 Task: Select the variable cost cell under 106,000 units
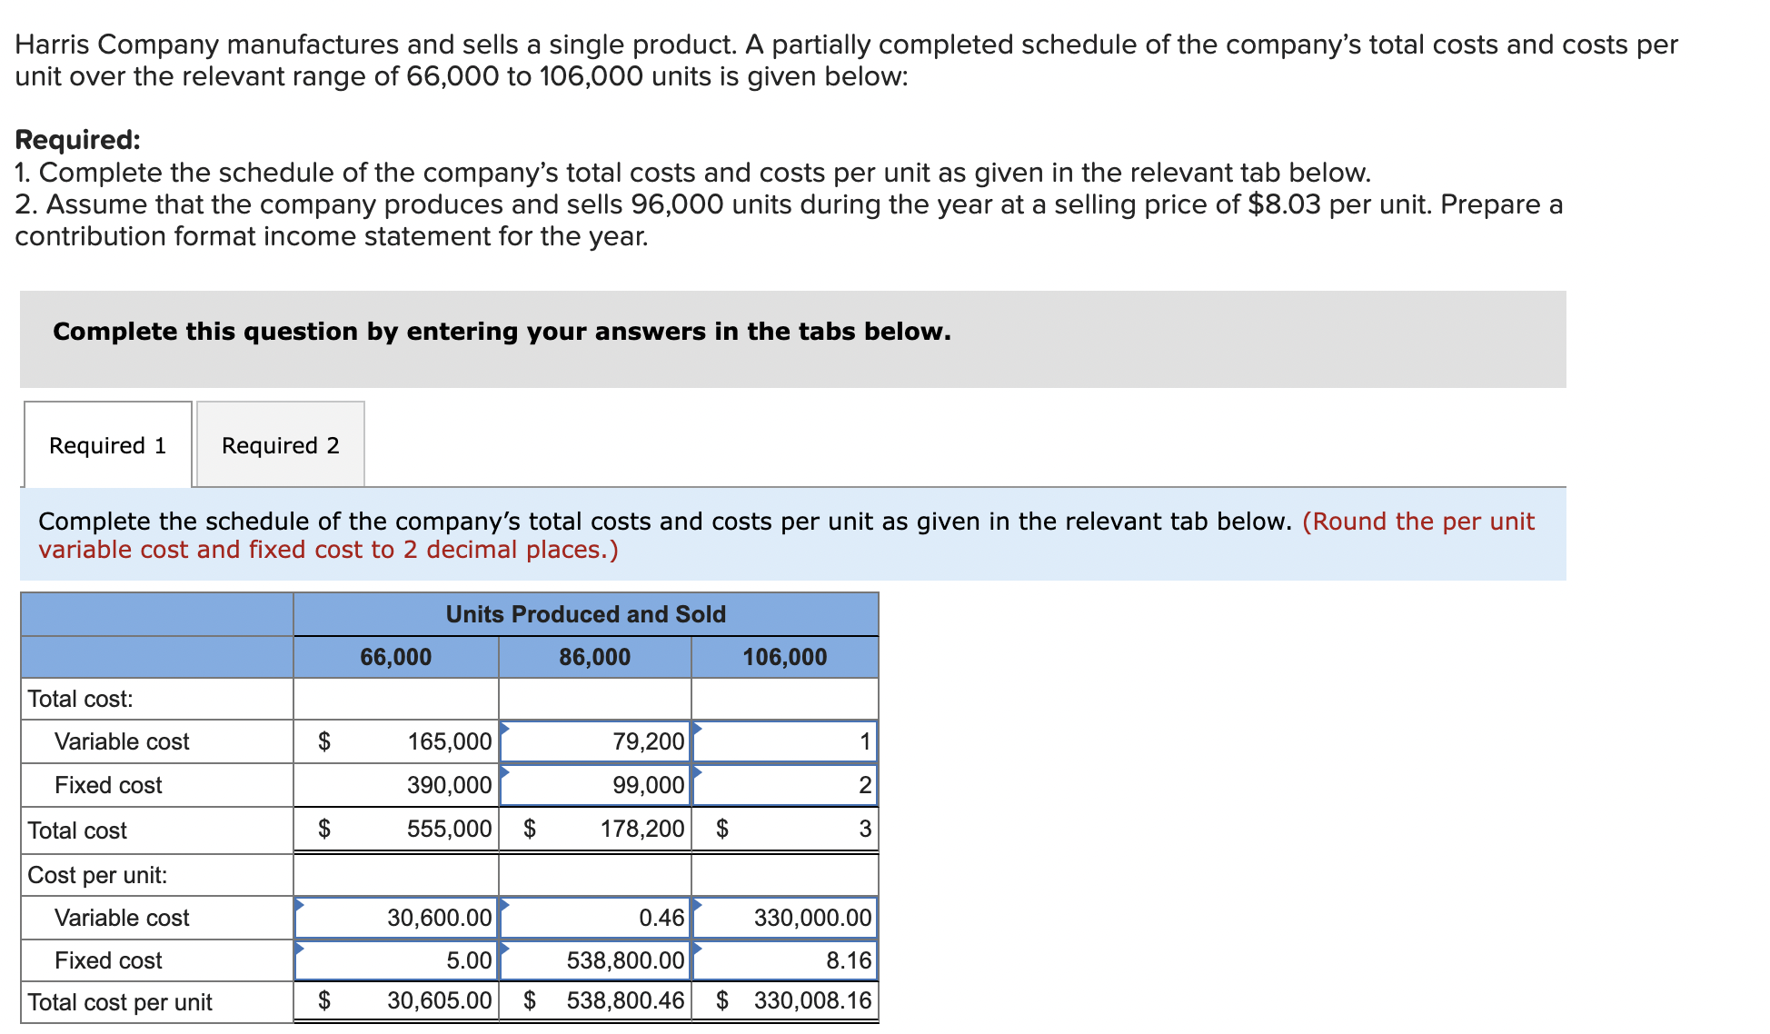[783, 741]
